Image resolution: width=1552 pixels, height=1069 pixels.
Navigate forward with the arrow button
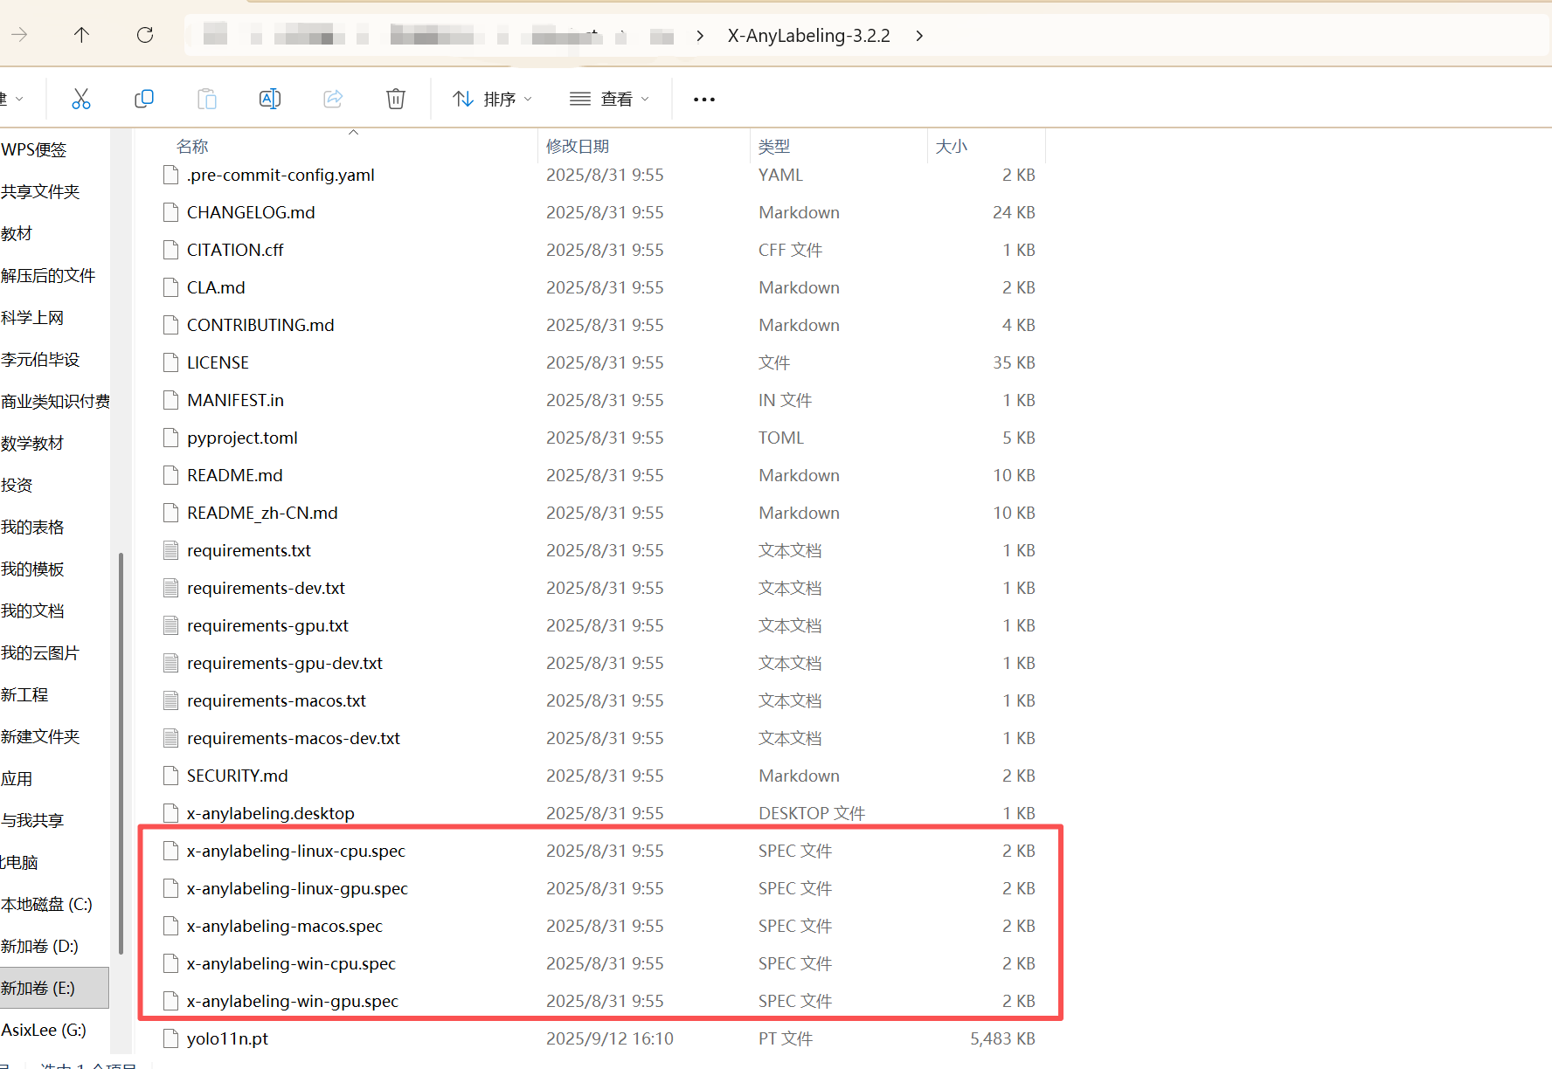(x=19, y=35)
